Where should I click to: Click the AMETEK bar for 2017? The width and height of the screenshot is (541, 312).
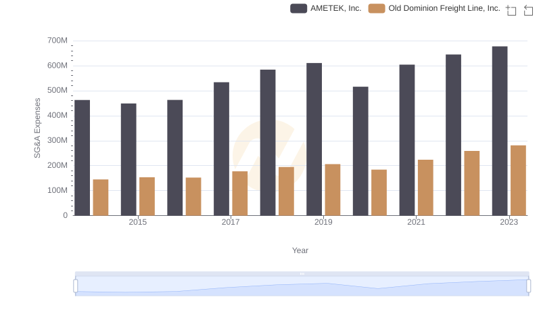tap(221, 149)
